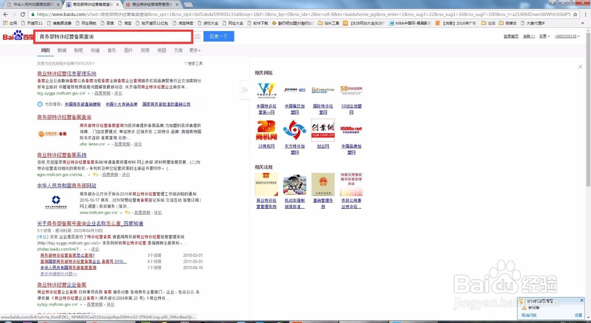
Task: Open the 自媒体 bookmark folder
Action: [508, 23]
